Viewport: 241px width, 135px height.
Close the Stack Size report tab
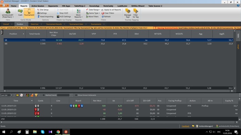coord(41,24)
